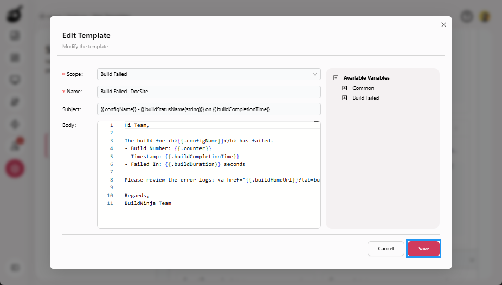Expand the Common variables node
The height and width of the screenshot is (285, 502).
tap(344, 88)
